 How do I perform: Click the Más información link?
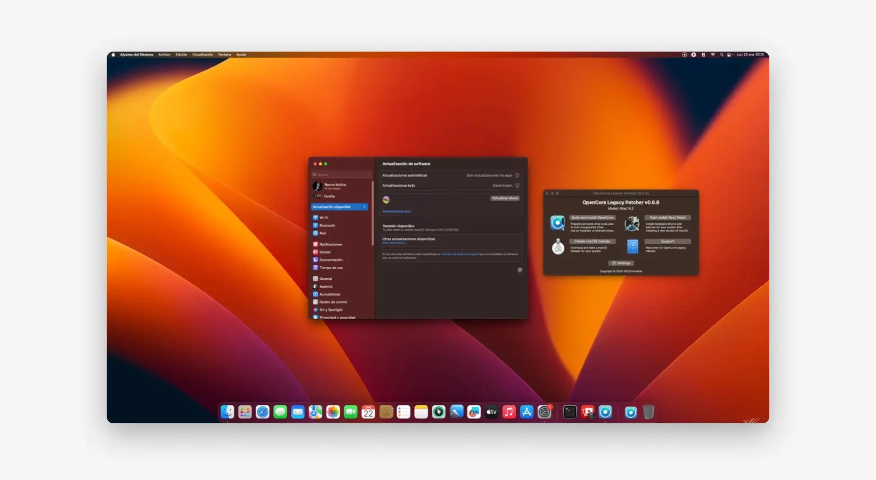click(x=395, y=243)
